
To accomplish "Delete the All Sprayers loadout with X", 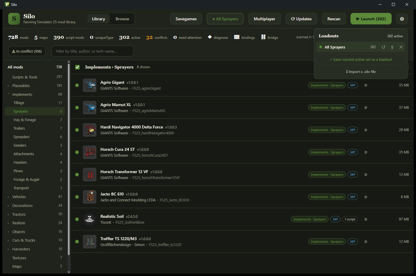I will point(401,47).
